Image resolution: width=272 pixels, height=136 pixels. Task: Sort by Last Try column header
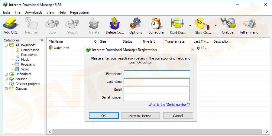pos(202,41)
